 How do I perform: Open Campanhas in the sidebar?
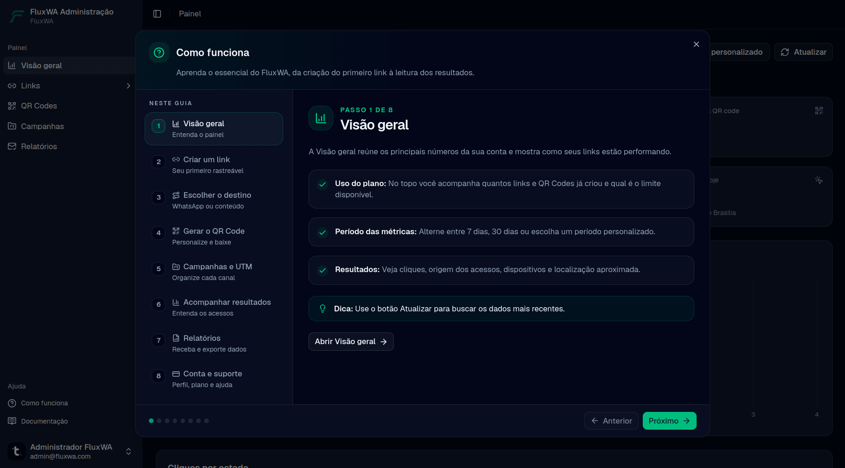[69, 126]
